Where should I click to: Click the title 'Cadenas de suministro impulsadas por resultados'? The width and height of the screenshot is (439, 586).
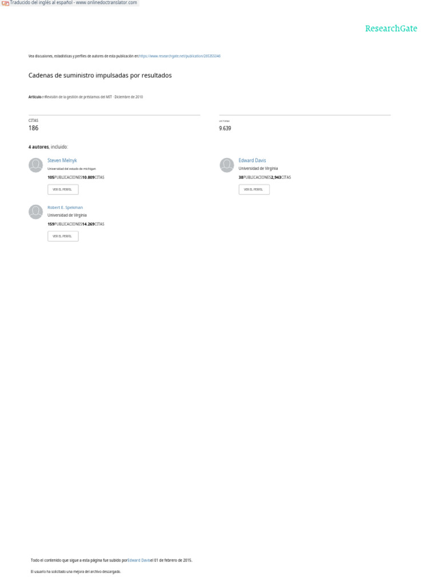click(x=100, y=75)
